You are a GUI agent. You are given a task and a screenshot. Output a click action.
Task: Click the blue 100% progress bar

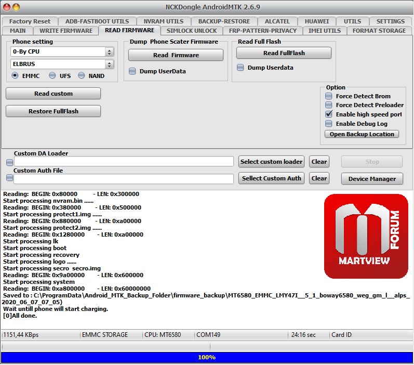[x=207, y=357]
